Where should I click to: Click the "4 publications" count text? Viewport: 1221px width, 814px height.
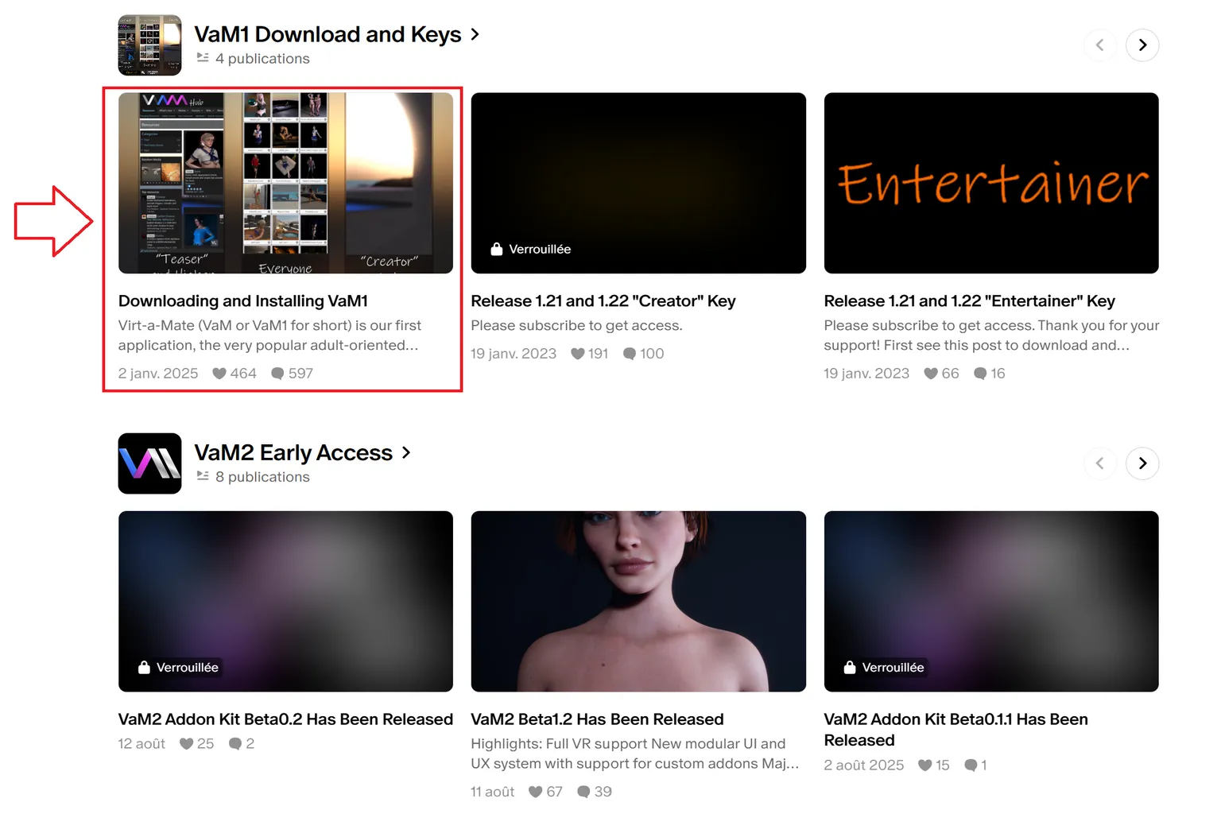point(262,59)
